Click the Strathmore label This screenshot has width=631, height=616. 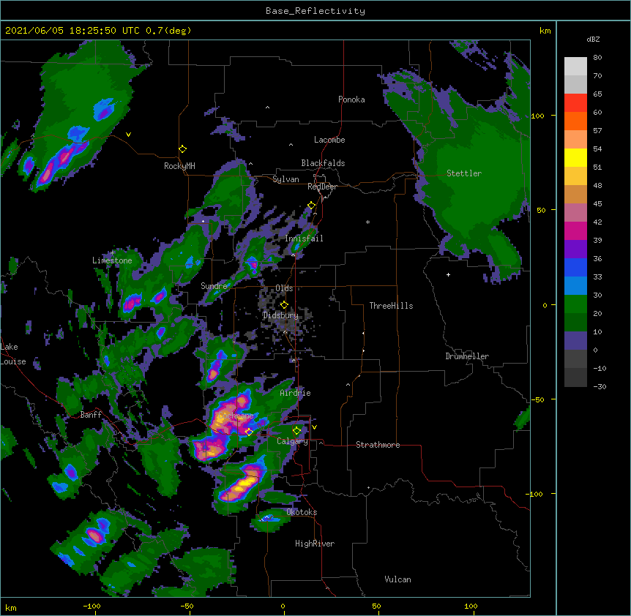tap(378, 445)
